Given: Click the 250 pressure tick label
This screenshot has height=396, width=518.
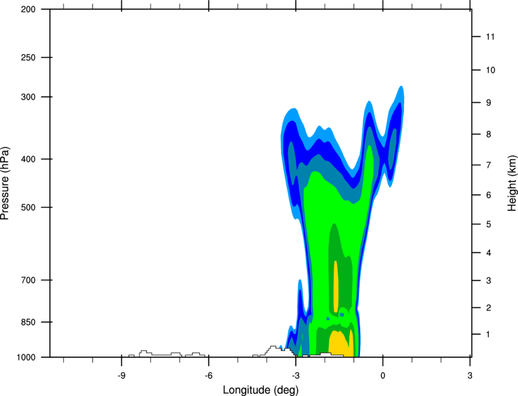Looking at the screenshot, I should tap(28, 57).
